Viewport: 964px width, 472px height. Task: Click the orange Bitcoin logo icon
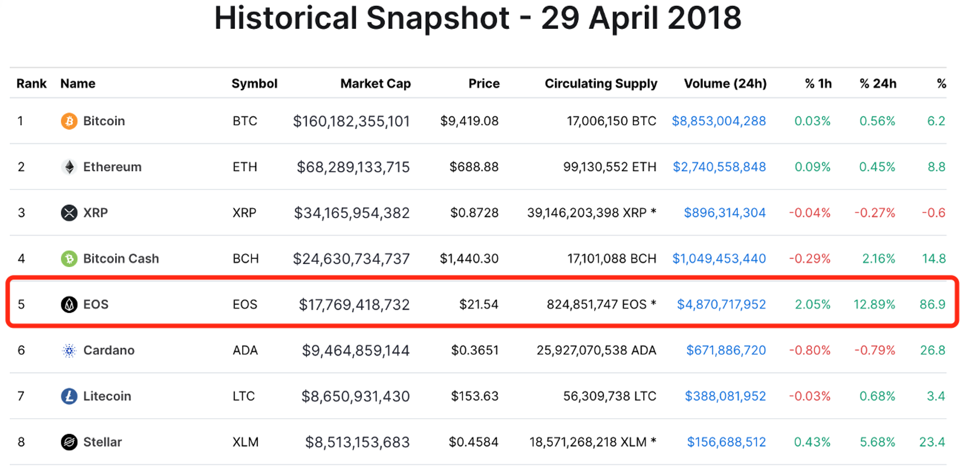click(69, 121)
